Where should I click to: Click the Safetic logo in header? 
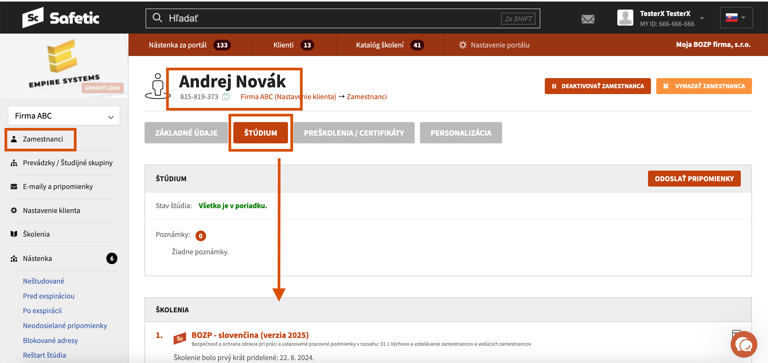pyautogui.click(x=61, y=18)
